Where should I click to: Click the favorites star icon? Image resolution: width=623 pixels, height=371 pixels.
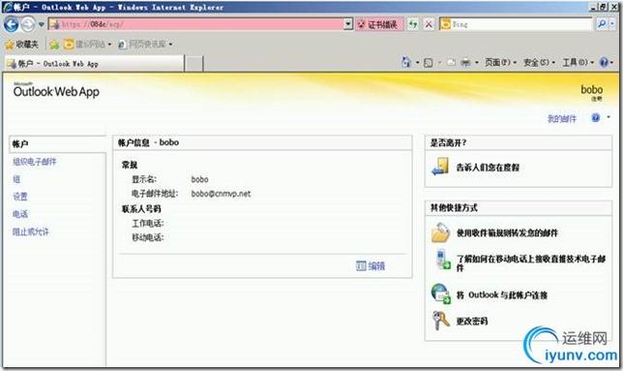(10, 45)
